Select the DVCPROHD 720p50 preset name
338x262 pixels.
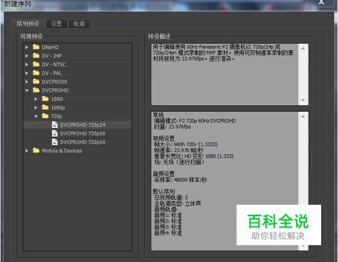point(82,133)
